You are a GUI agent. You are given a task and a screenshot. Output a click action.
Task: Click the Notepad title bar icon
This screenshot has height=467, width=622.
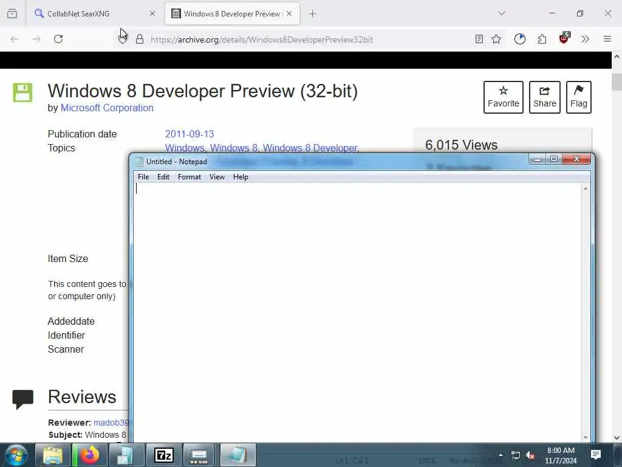click(x=139, y=161)
